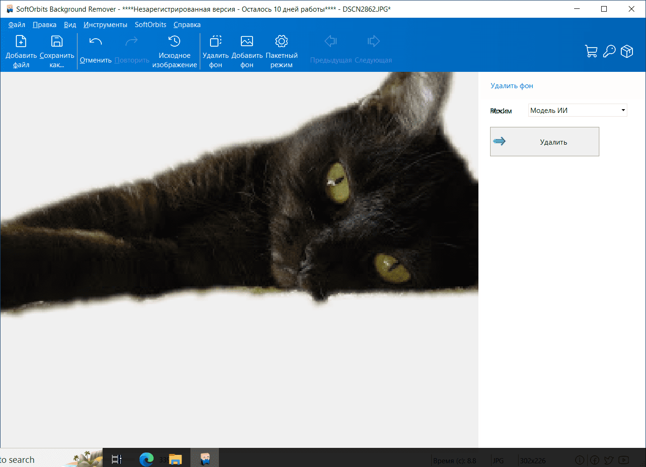Click the 3D box icon in toolbar
This screenshot has width=646, height=467.
pyautogui.click(x=627, y=51)
